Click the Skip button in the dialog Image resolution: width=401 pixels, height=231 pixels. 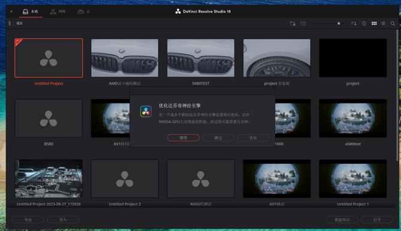click(x=218, y=138)
